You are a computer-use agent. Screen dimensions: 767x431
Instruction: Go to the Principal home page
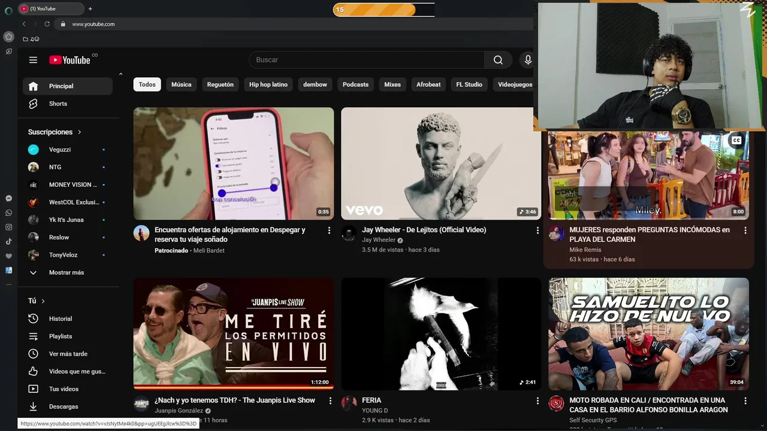click(x=68, y=86)
